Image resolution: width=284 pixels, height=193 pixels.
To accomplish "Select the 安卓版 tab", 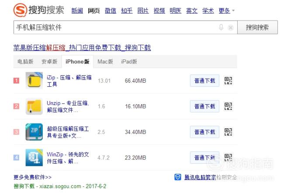I will tap(49, 62).
